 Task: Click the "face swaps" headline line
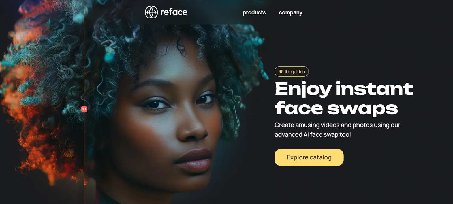336,108
